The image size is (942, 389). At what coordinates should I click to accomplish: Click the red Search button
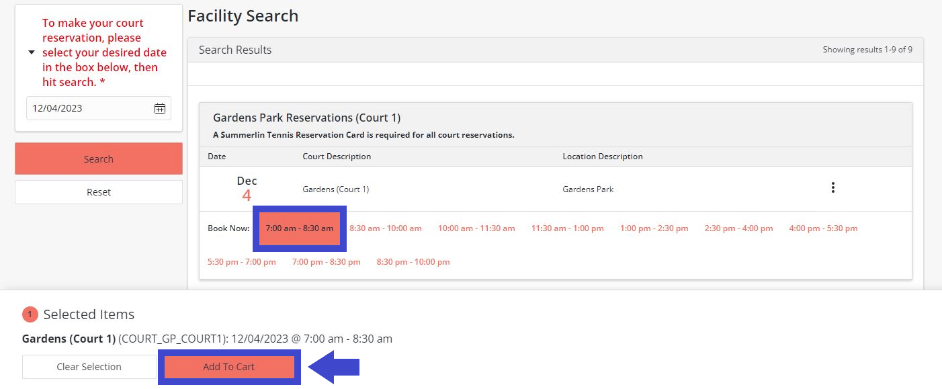point(99,159)
